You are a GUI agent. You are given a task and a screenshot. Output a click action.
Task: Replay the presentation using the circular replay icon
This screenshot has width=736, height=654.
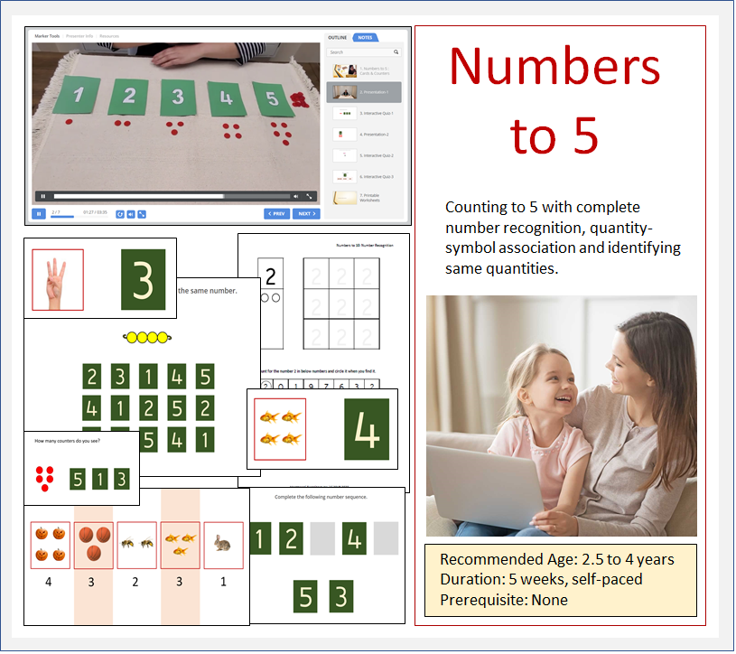tap(120, 213)
